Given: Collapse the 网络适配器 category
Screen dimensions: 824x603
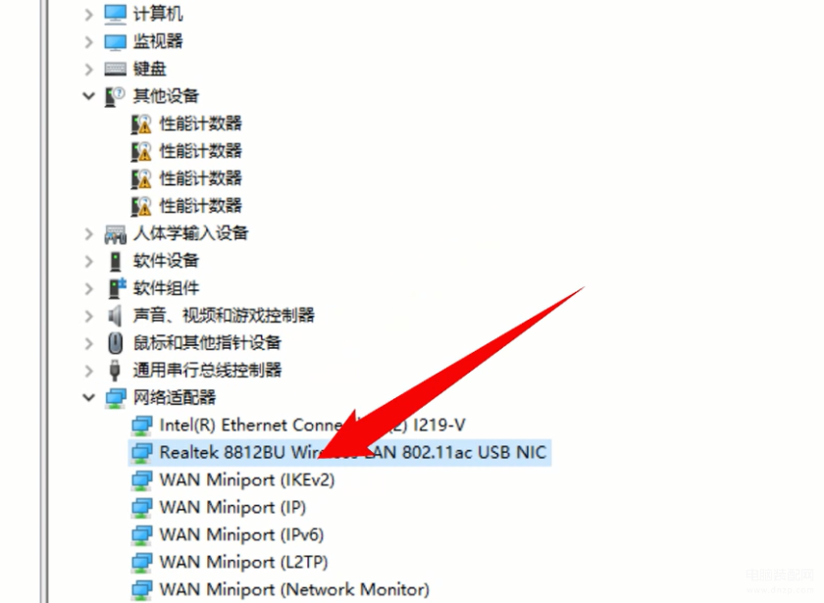Looking at the screenshot, I should click(x=89, y=398).
